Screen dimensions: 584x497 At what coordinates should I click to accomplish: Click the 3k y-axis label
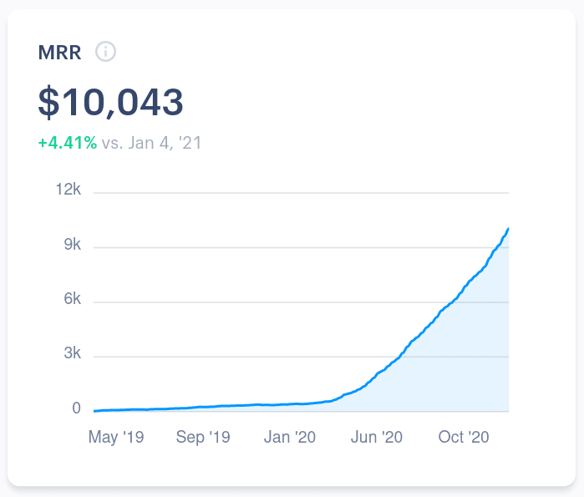[70, 354]
